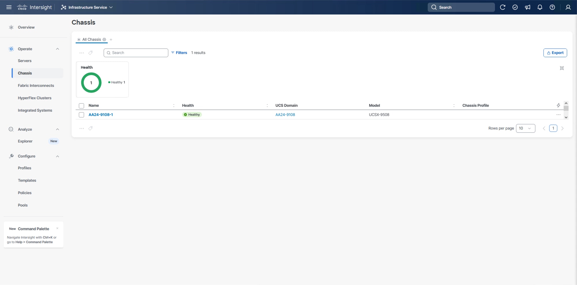Screen dimensions: 577x285
Task: Refresh the page using the refresh icon
Action: (x=503, y=7)
